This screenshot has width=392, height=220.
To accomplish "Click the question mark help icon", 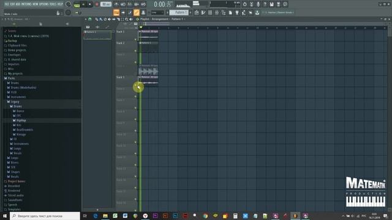I will (265, 4).
